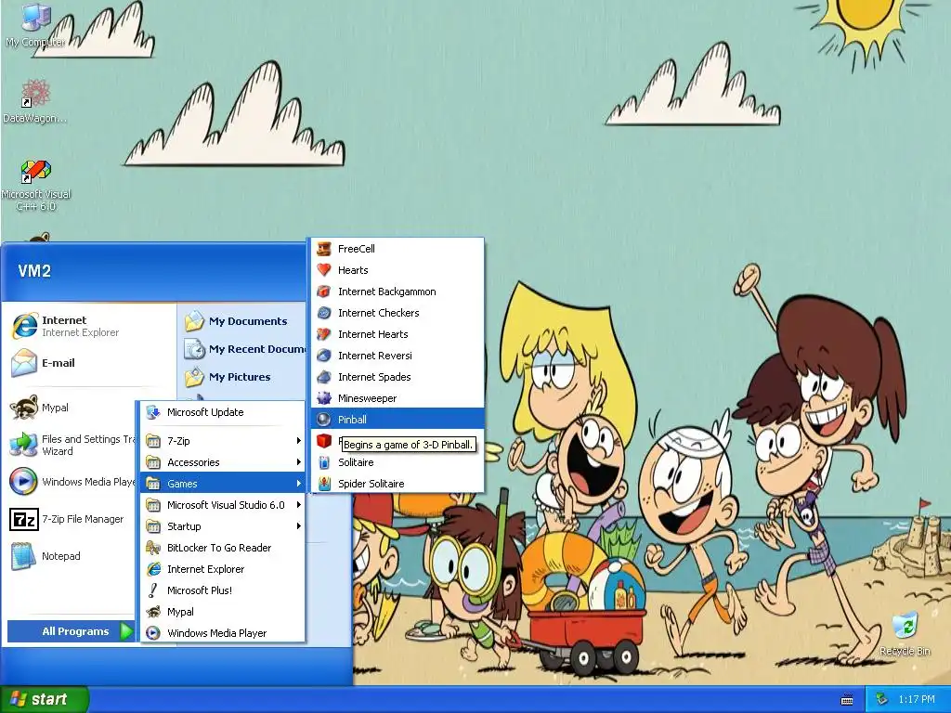Open My Pictures folder

tap(243, 377)
